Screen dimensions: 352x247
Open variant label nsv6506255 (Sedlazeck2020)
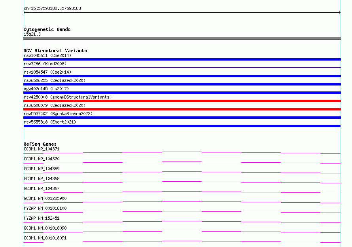point(55,80)
